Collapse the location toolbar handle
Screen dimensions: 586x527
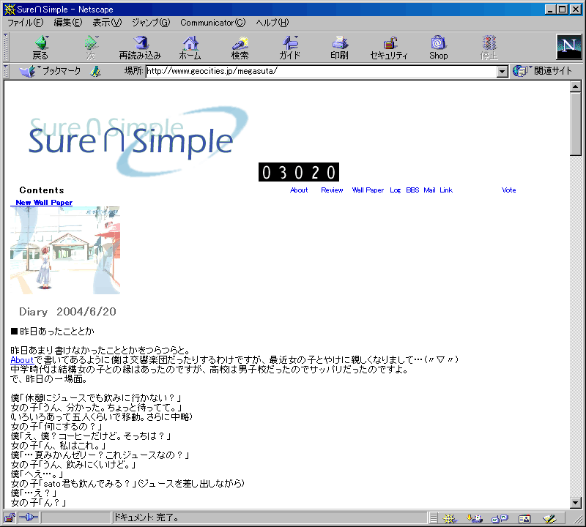pyautogui.click(x=6, y=71)
